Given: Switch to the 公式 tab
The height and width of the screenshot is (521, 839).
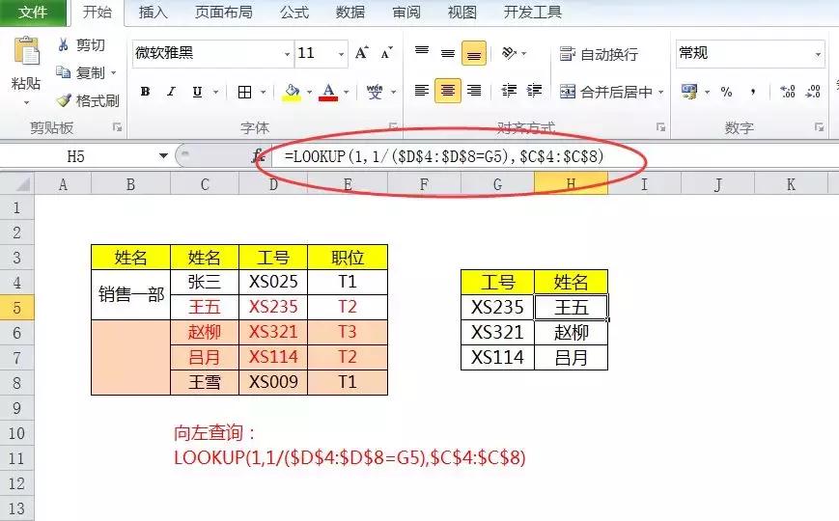Looking at the screenshot, I should tap(294, 12).
